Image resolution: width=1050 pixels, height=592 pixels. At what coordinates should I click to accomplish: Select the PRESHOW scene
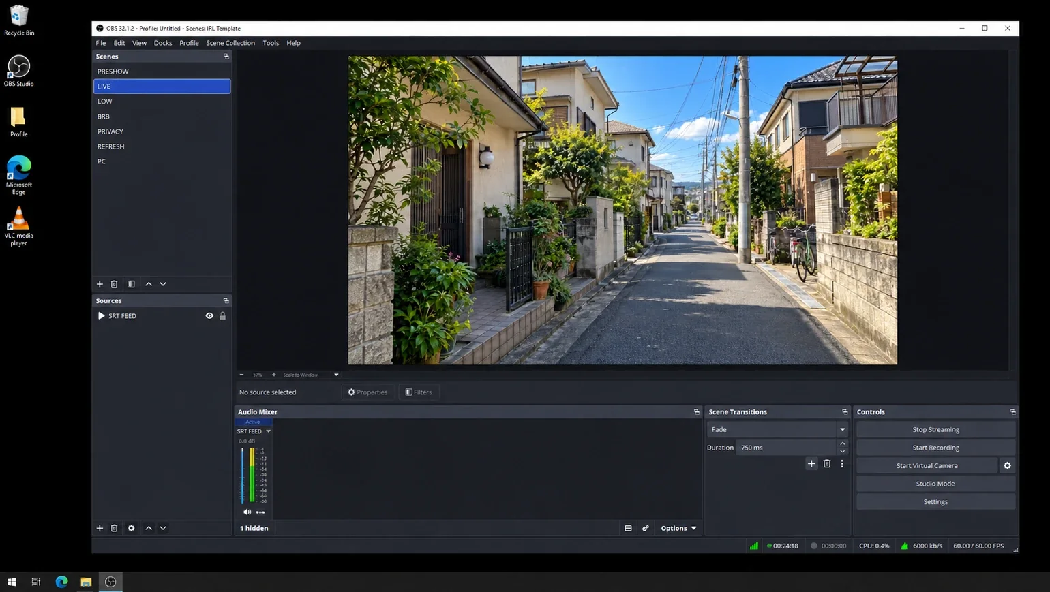point(162,72)
